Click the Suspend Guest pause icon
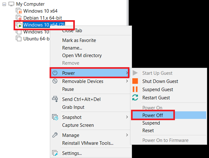 135,90
